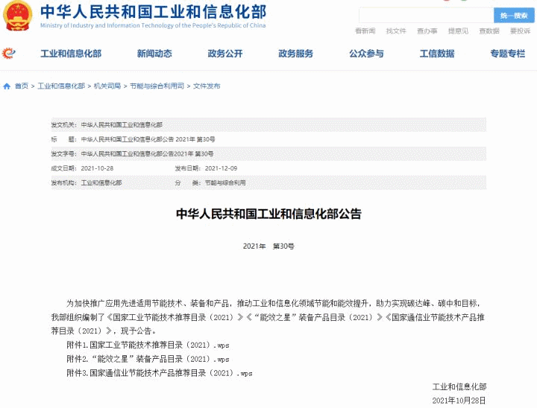The height and width of the screenshot is (408, 537).
Task: Click the 发布日期 value 2021-12-09
Action: [221, 168]
